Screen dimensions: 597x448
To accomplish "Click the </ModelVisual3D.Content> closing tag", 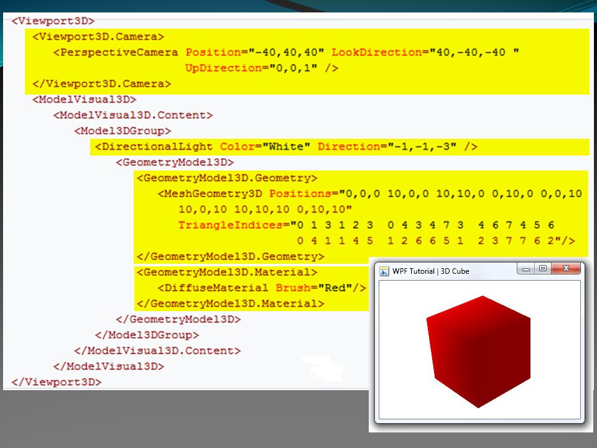I will [x=157, y=351].
